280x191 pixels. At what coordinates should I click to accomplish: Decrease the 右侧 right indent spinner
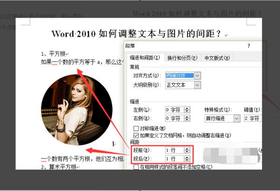187,120
